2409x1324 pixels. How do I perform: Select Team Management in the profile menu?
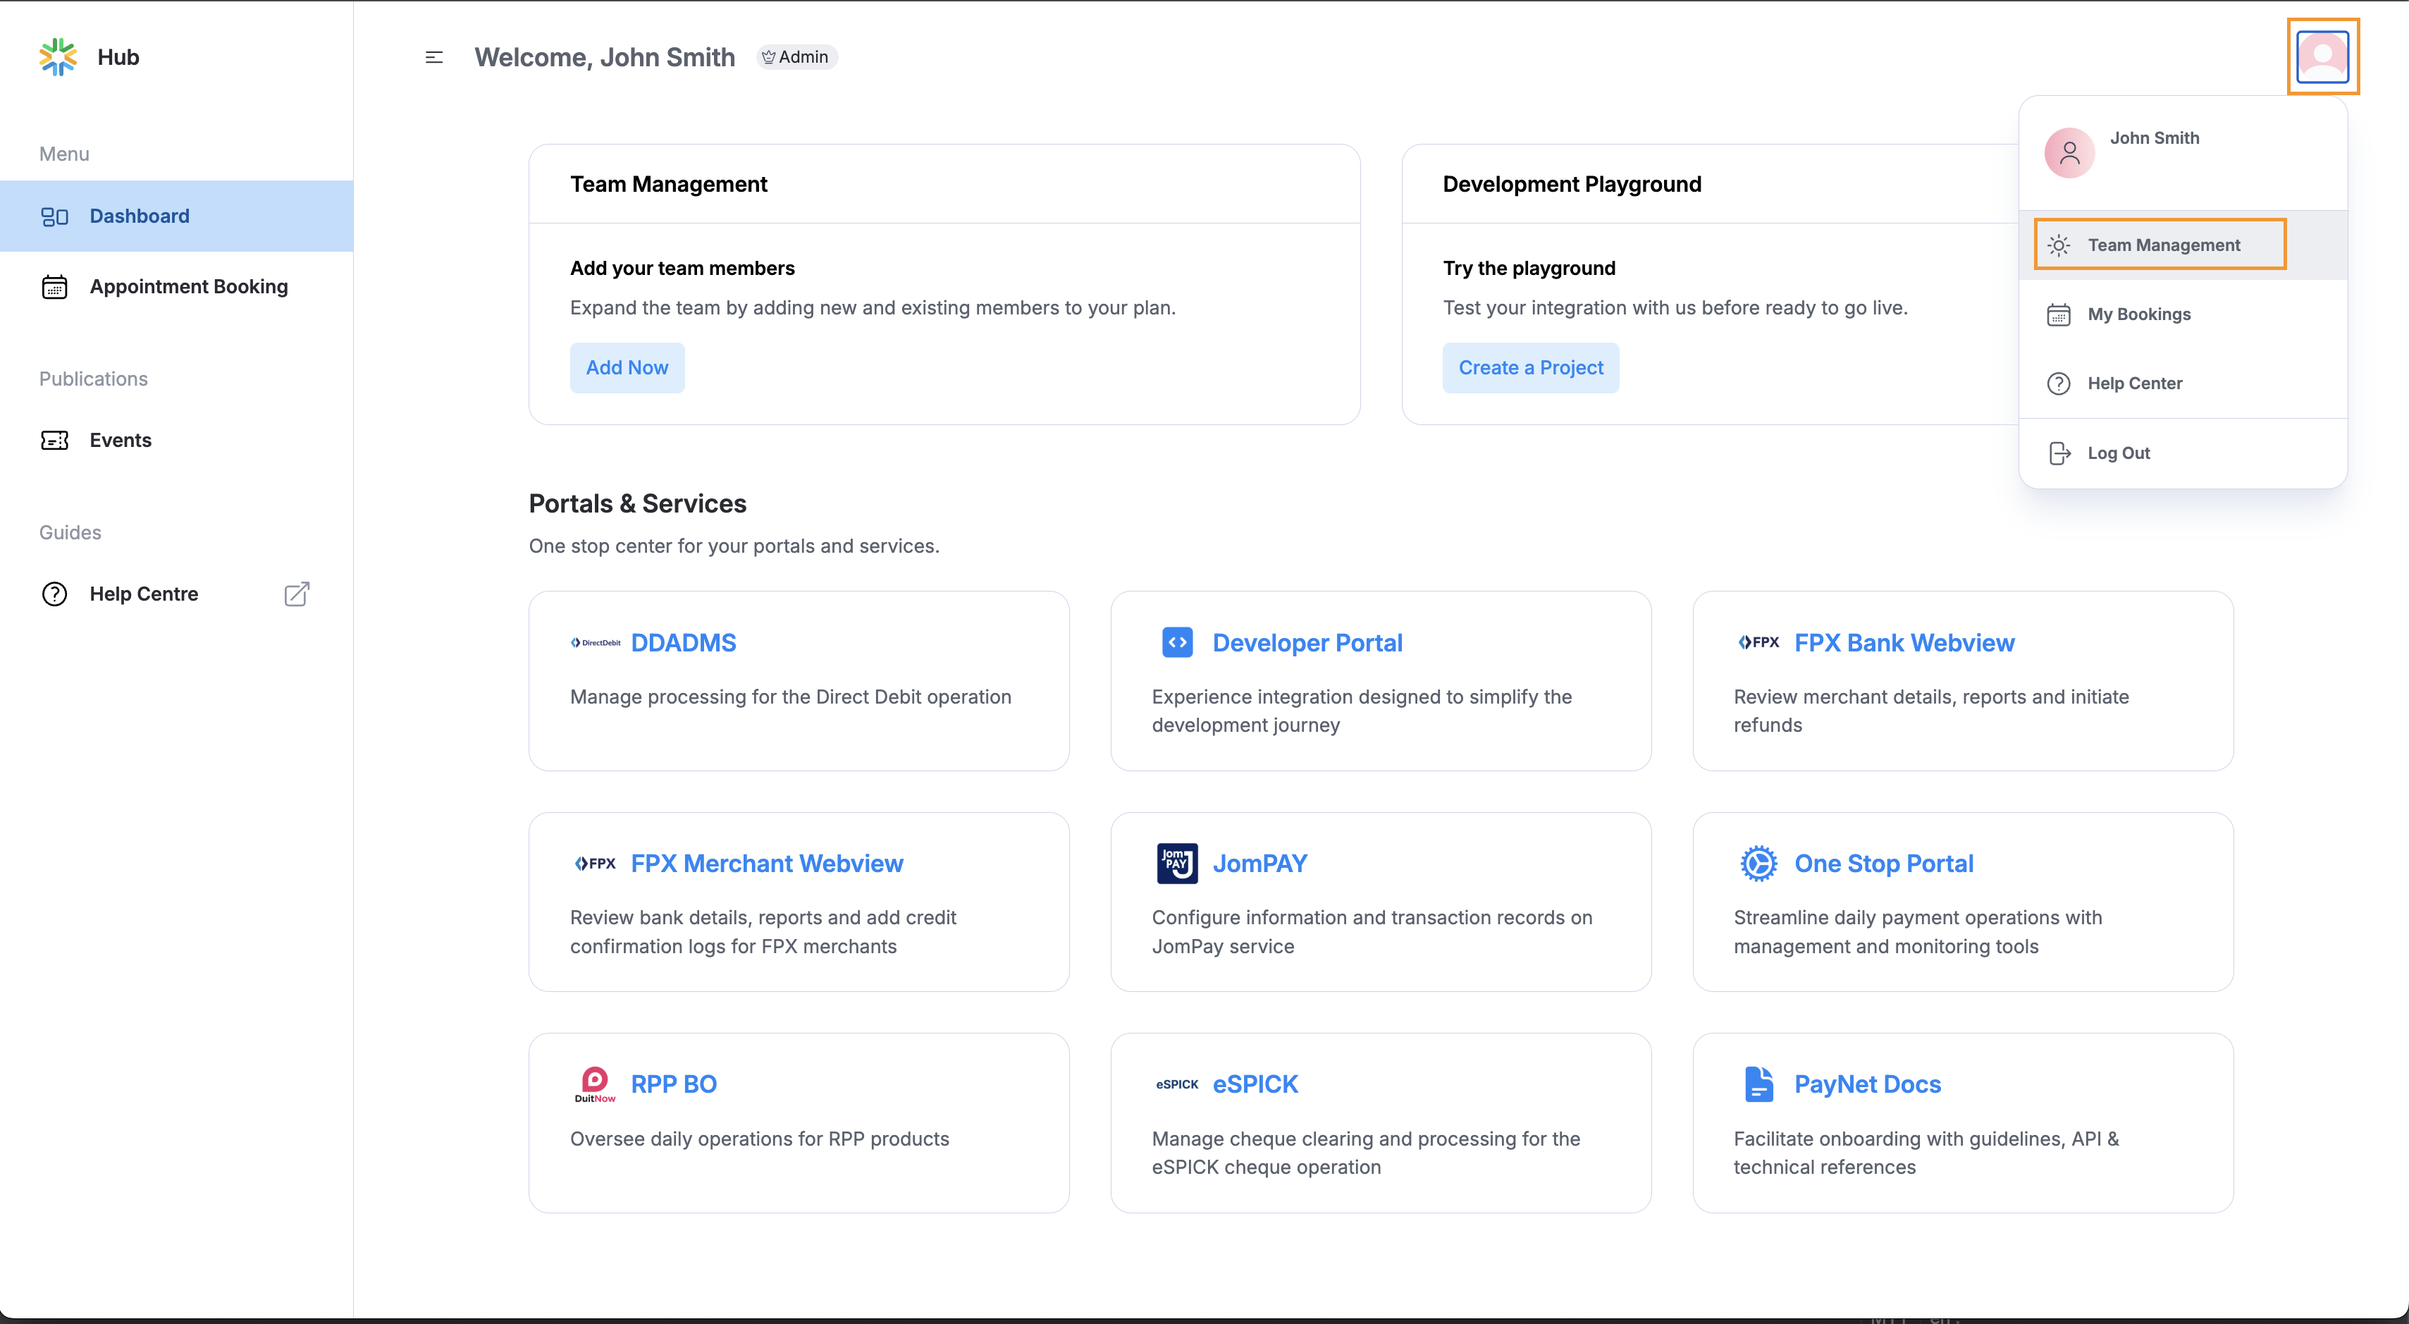click(2162, 245)
